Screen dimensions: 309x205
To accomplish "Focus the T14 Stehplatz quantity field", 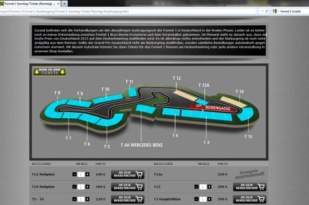I will pyautogui.click(x=81, y=187).
